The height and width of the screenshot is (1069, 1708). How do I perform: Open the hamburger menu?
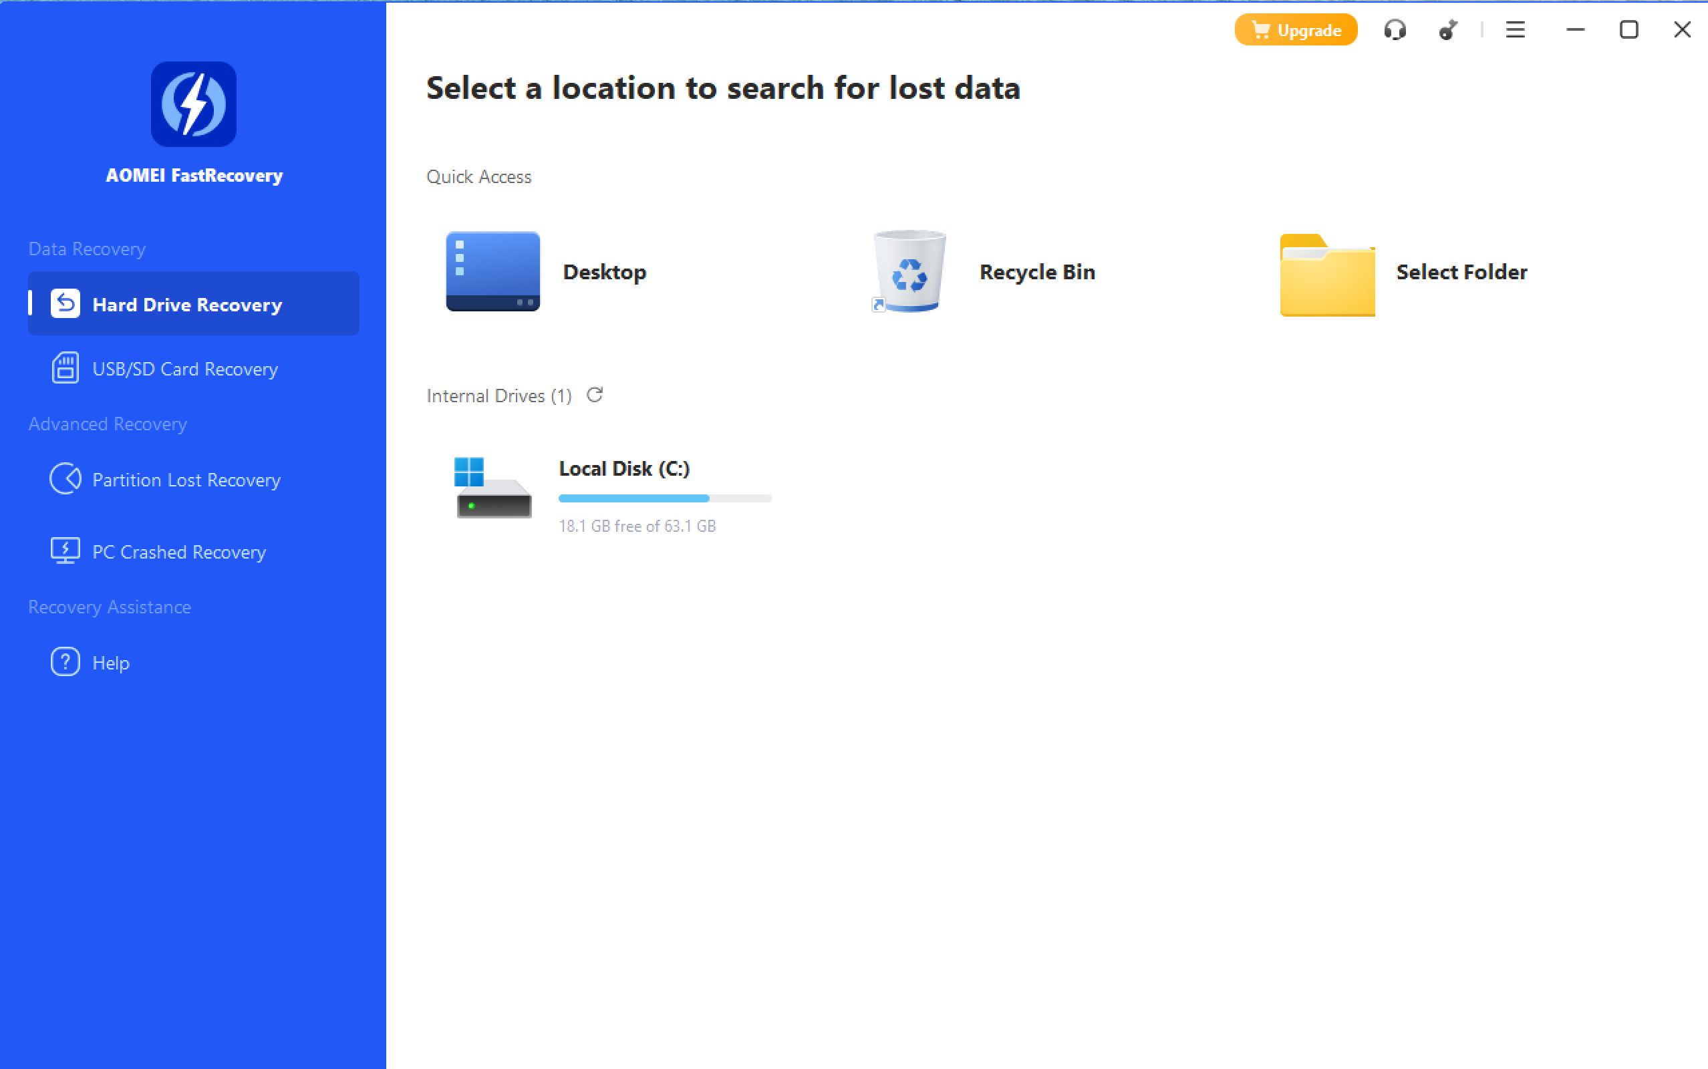tap(1515, 29)
